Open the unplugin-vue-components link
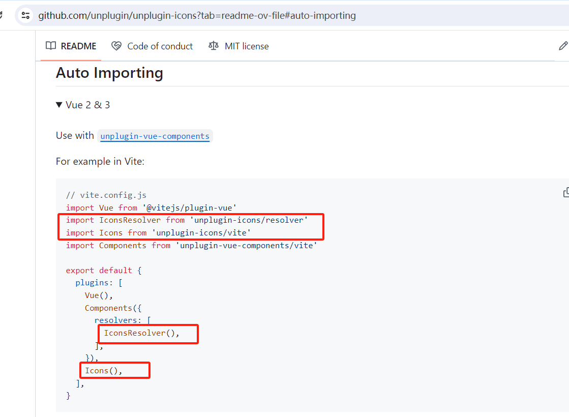Screen dimensions: 569x417 pos(155,136)
